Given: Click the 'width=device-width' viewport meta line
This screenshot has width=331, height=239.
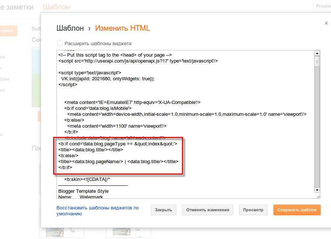Looking at the screenshot, I should 187,114.
